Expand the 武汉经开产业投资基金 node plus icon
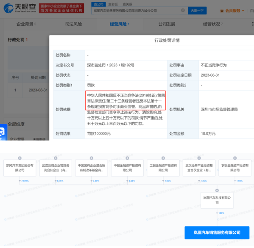This screenshot has height=248, width=254. coord(199,158)
